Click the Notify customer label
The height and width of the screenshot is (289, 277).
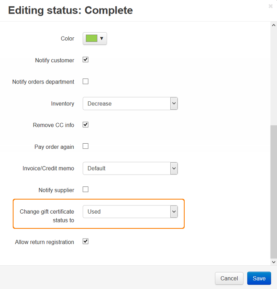(x=55, y=60)
